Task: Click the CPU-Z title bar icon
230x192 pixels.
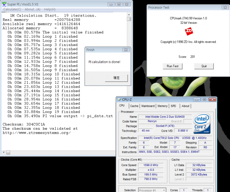Action: (119, 99)
